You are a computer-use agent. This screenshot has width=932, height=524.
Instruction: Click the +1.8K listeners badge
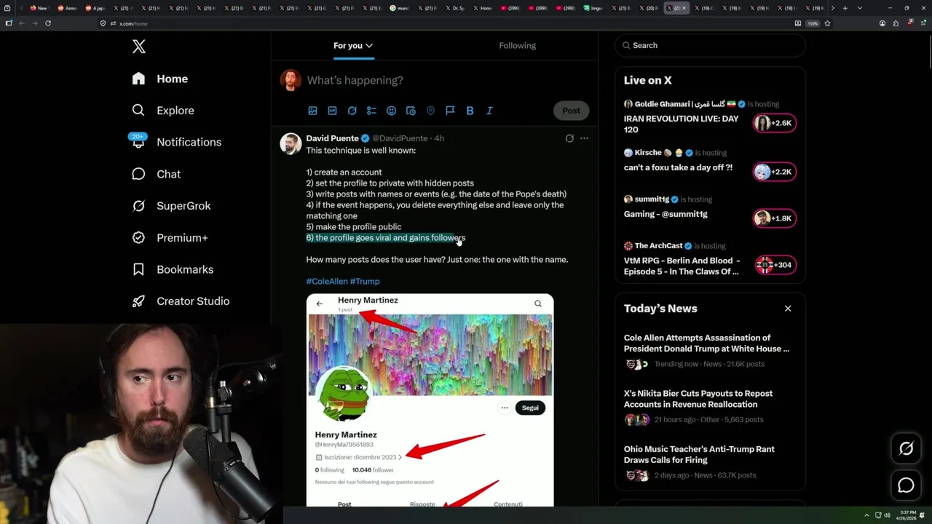774,218
